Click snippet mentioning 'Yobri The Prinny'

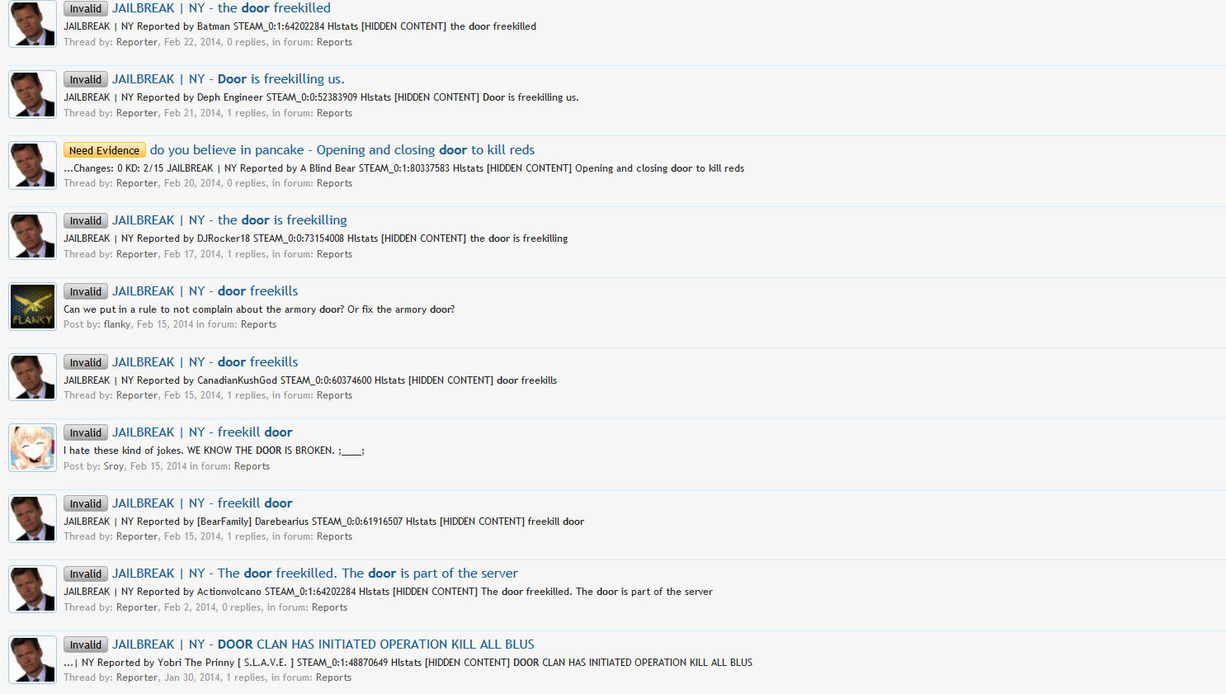[408, 663]
